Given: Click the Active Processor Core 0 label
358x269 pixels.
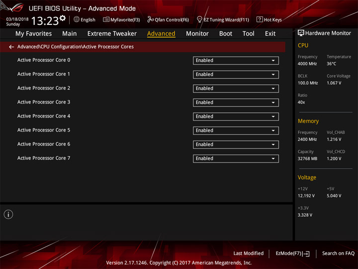Looking at the screenshot, I should point(44,60).
